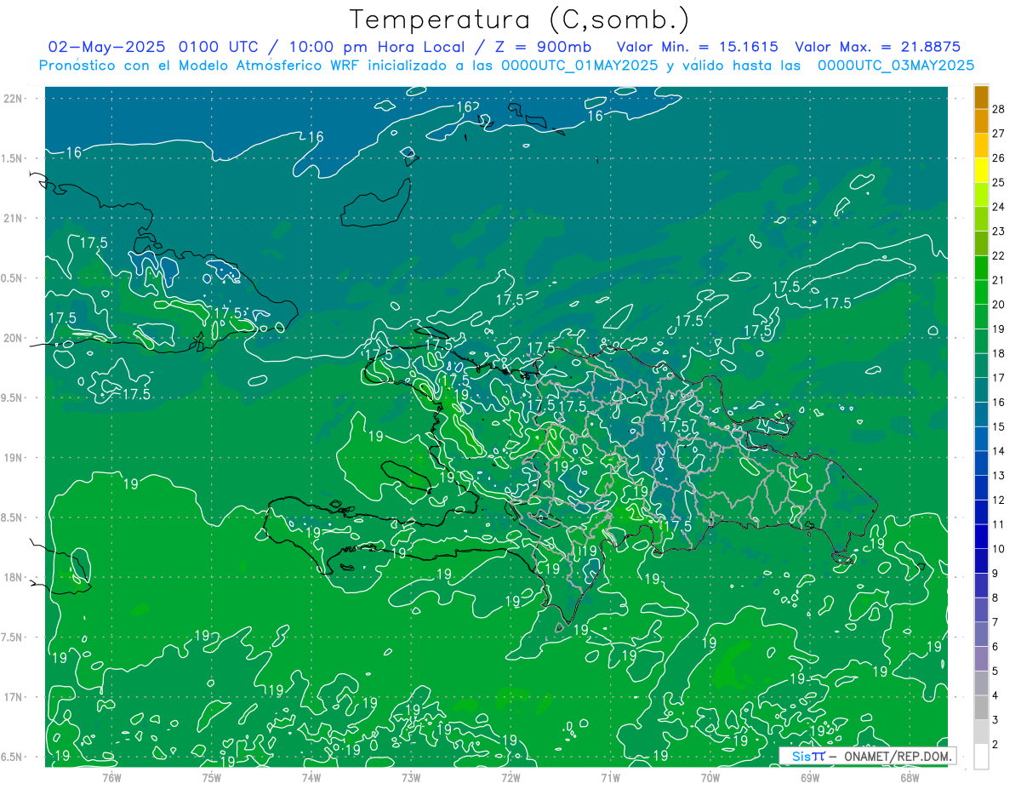Click the "75W" longitude axis label
Viewport: 1021px width, 789px height.
tap(212, 777)
